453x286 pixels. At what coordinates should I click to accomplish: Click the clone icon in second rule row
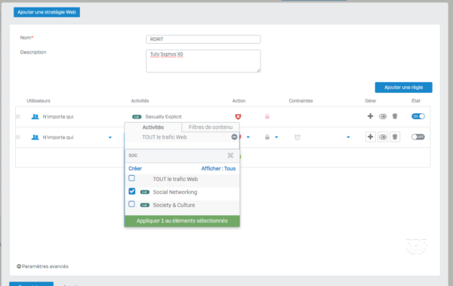click(x=383, y=137)
